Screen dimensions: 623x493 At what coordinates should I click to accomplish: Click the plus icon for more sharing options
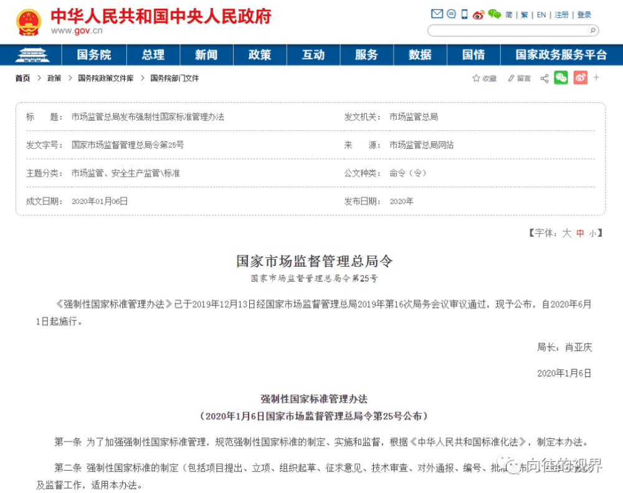tap(596, 78)
